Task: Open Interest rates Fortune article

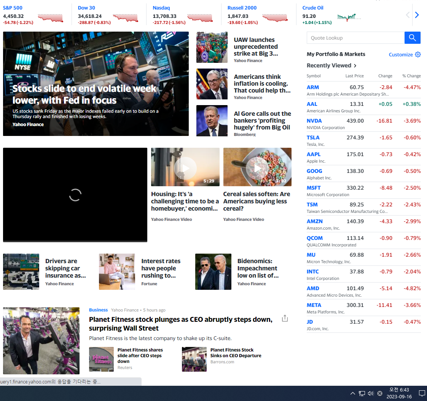Action: tap(161, 268)
